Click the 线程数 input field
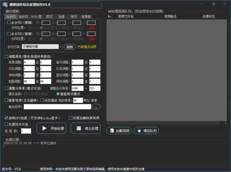This screenshot has height=172, width=231. [26, 131]
